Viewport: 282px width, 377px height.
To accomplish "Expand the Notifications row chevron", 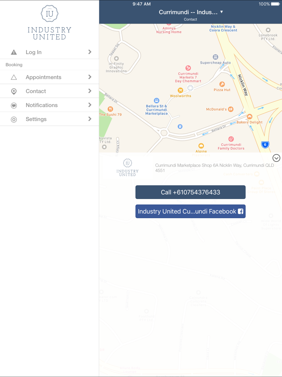I will click(90, 105).
